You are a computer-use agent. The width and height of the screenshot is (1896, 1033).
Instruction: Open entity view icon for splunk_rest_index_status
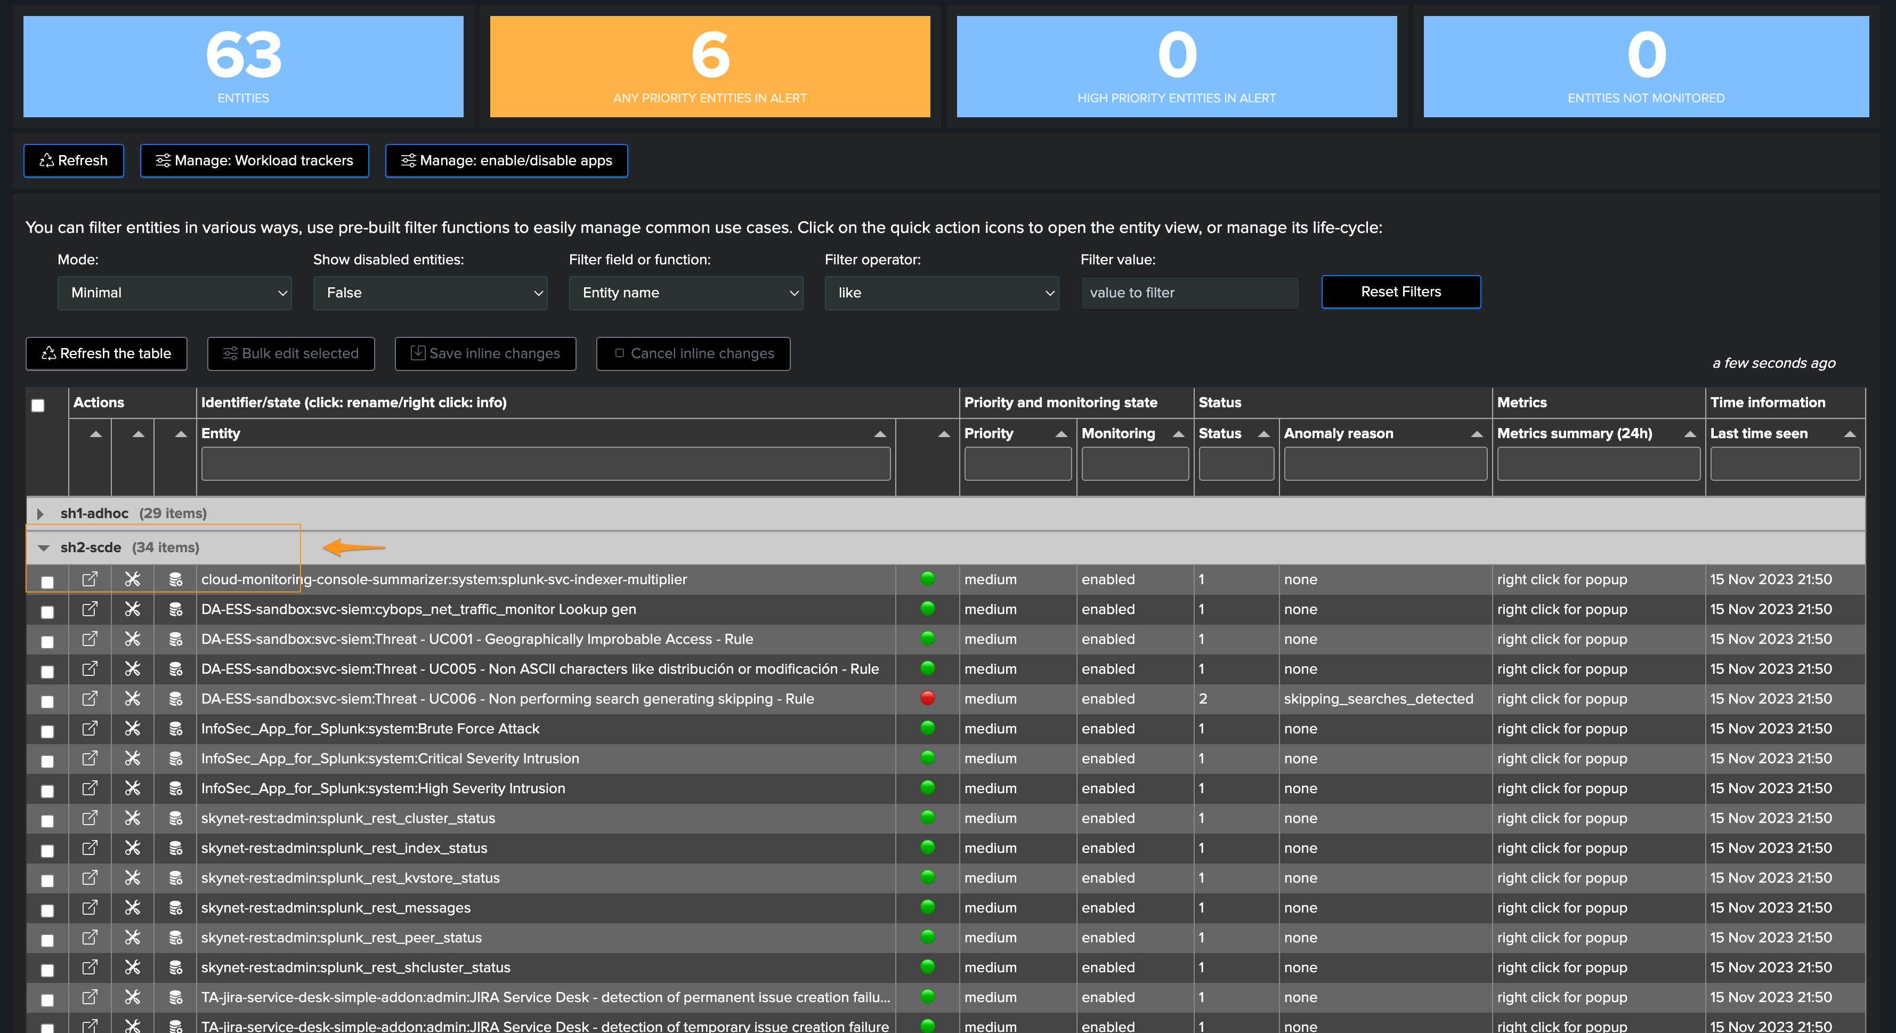pyautogui.click(x=90, y=848)
